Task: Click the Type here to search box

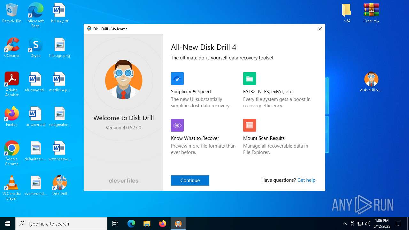Action: 61,224
